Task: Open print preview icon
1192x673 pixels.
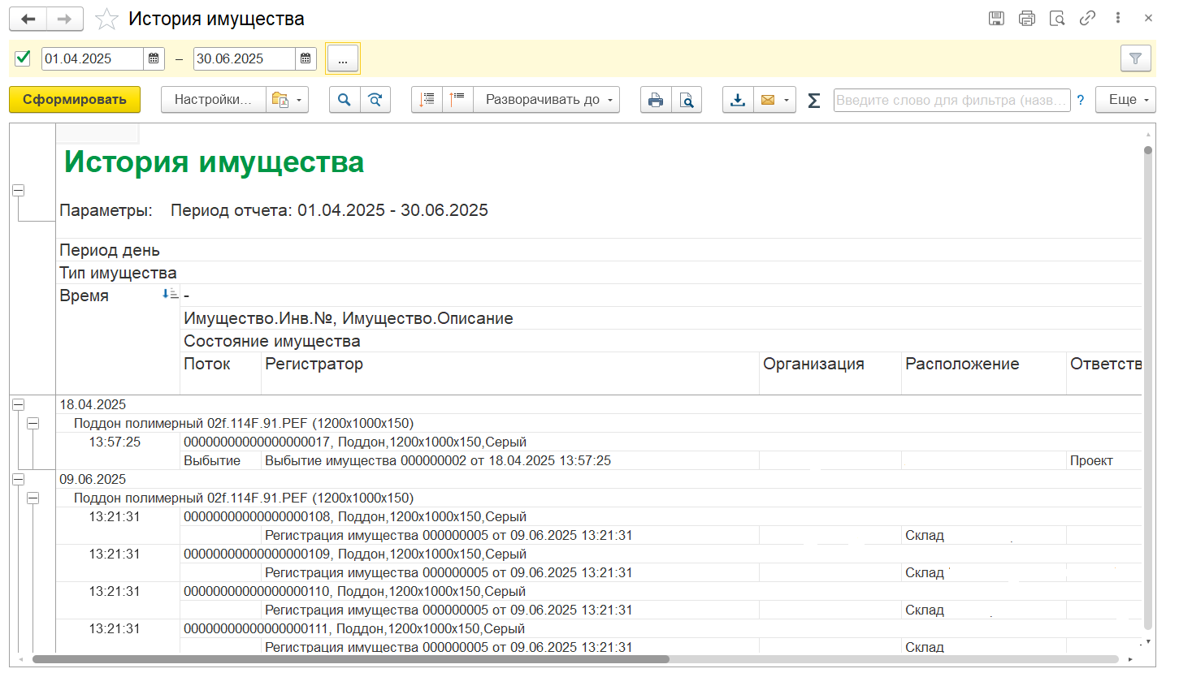Action: (687, 100)
